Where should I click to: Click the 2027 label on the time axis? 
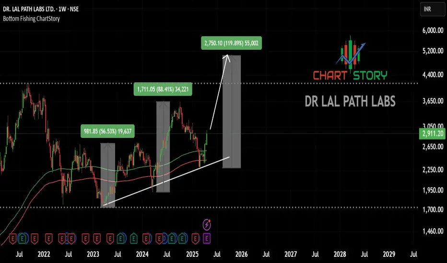point(291,254)
